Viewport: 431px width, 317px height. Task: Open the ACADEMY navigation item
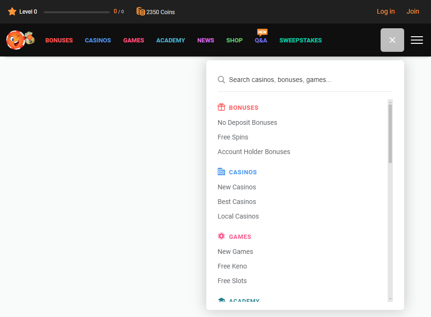[171, 41]
